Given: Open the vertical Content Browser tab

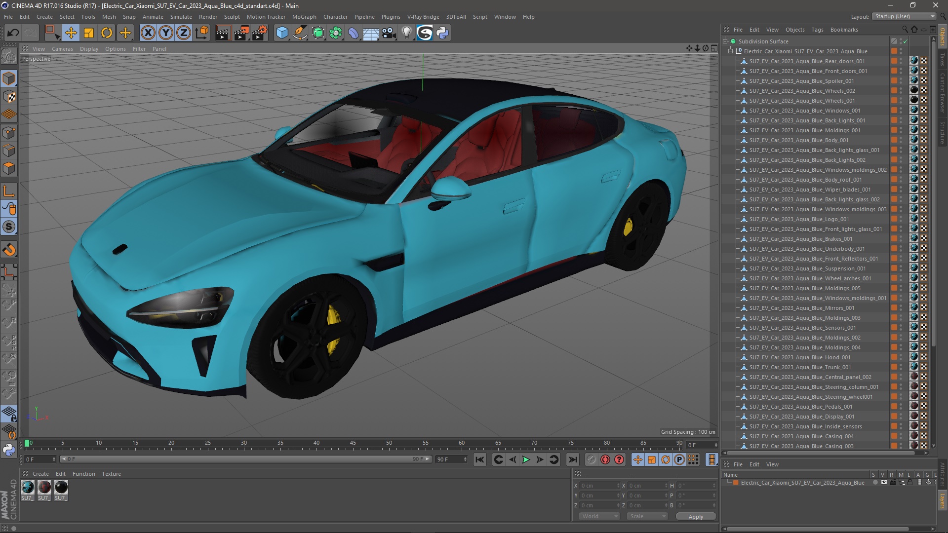Looking at the screenshot, I should (942, 93).
